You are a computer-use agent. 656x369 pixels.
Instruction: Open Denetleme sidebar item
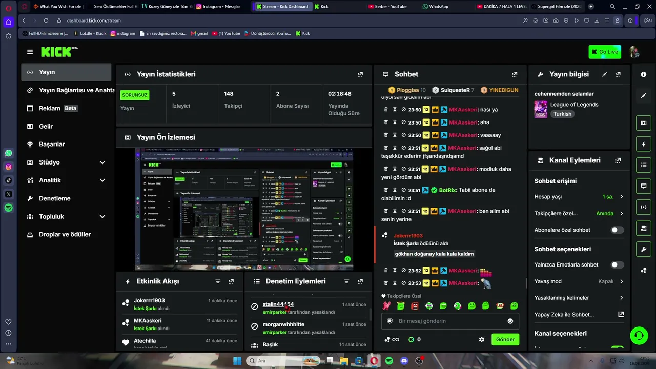66,198
